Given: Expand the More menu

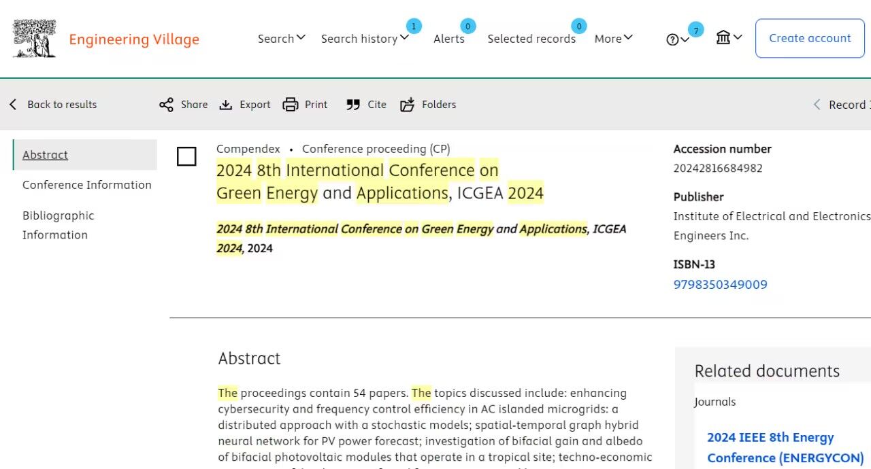Looking at the screenshot, I should 613,39.
